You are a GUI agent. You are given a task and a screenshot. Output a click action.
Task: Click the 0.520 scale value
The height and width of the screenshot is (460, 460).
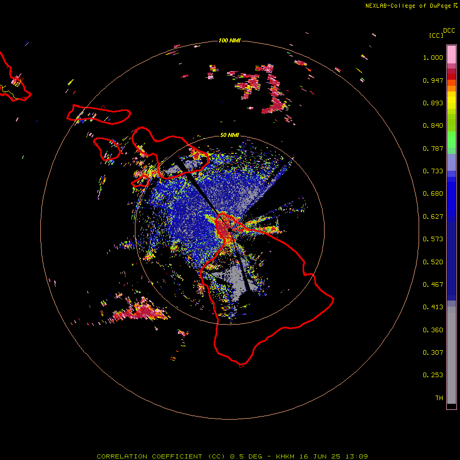433,262
